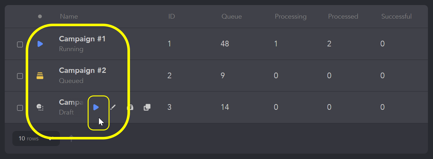
Task: Open the 10 rows page-size dropdown
Action: tap(36, 138)
